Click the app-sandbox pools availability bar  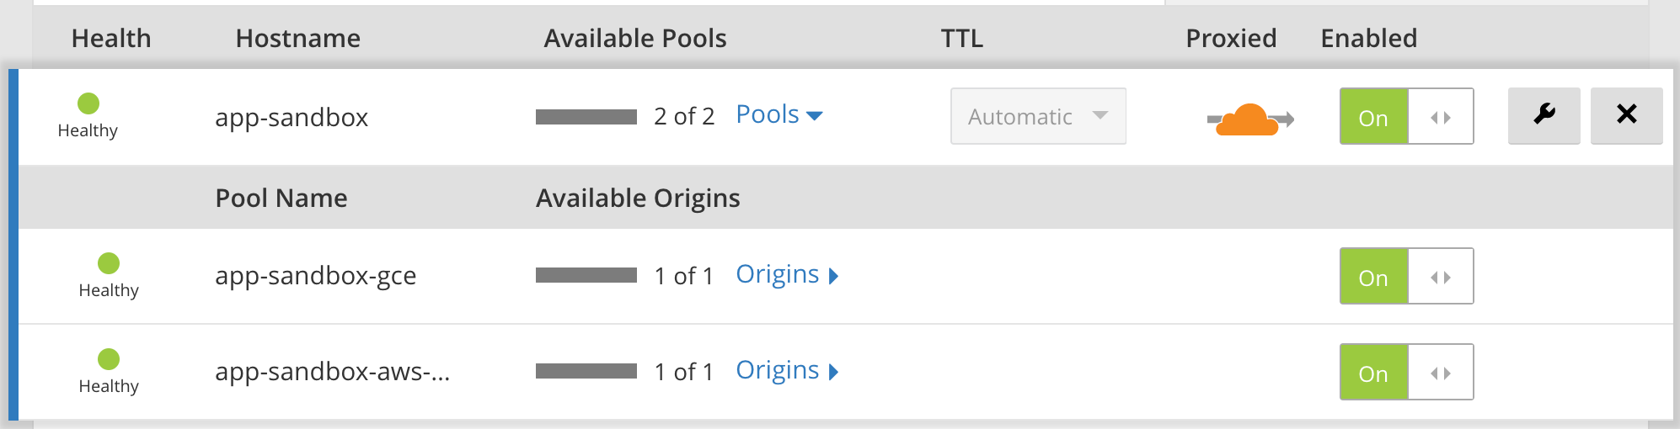[586, 117]
